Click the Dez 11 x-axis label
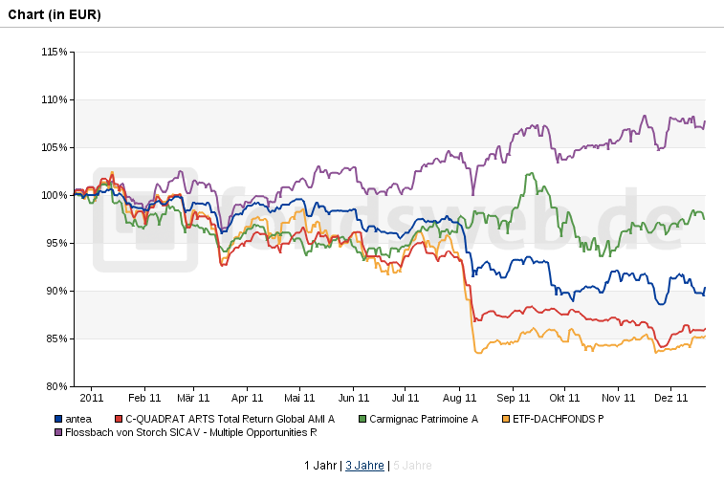 [671, 399]
